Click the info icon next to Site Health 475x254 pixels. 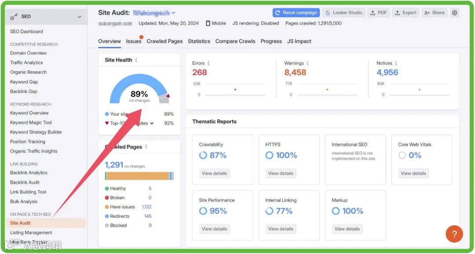click(136, 60)
